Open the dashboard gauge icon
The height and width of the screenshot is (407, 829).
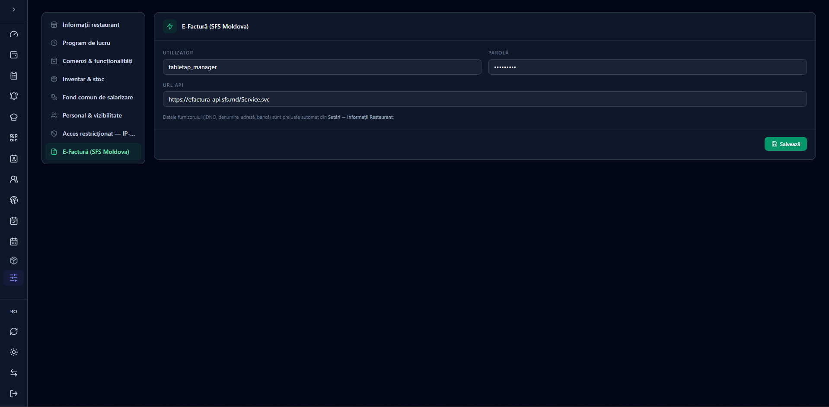[x=14, y=34]
